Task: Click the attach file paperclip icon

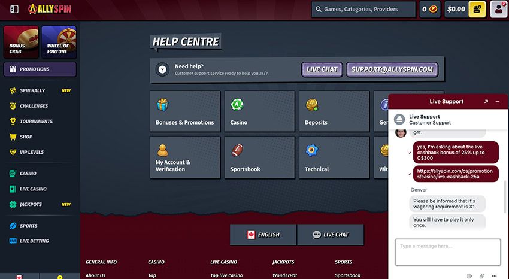Action: click(x=481, y=276)
